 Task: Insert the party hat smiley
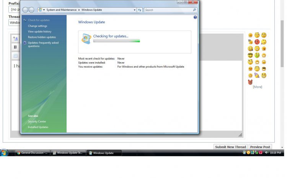(x=257, y=75)
